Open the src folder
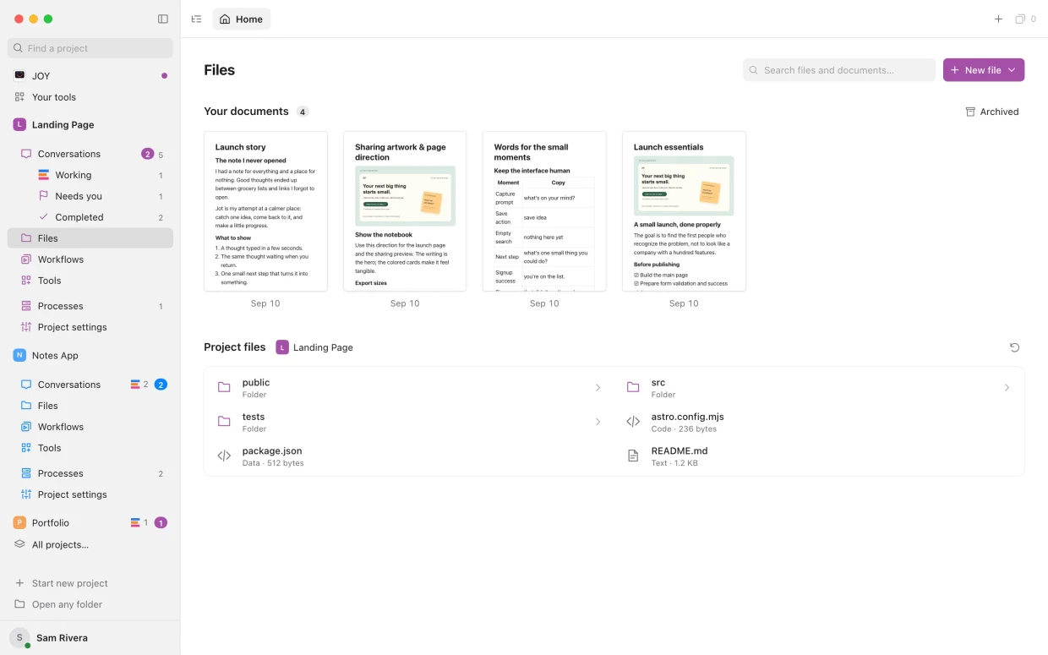Viewport: 1048px width, 655px height. (x=819, y=388)
